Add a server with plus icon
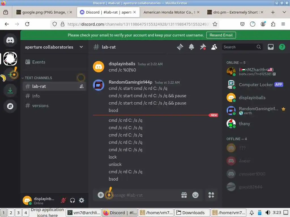 (10, 75)
